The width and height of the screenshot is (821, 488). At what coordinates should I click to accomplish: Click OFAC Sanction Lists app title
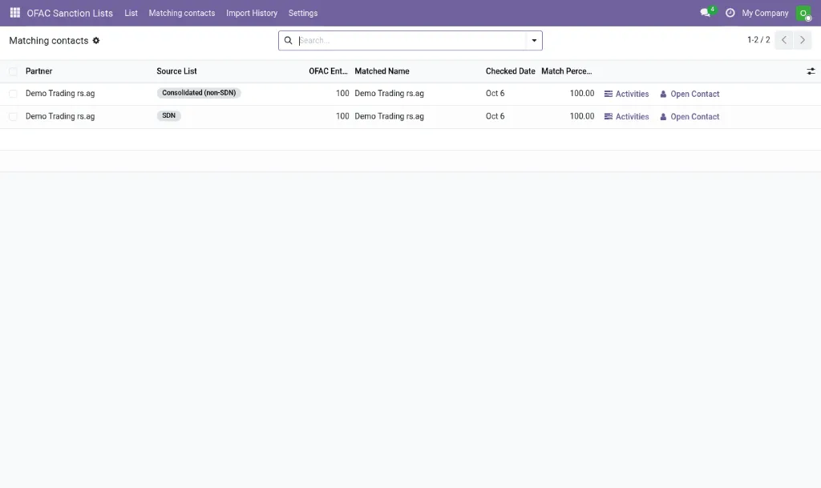70,13
